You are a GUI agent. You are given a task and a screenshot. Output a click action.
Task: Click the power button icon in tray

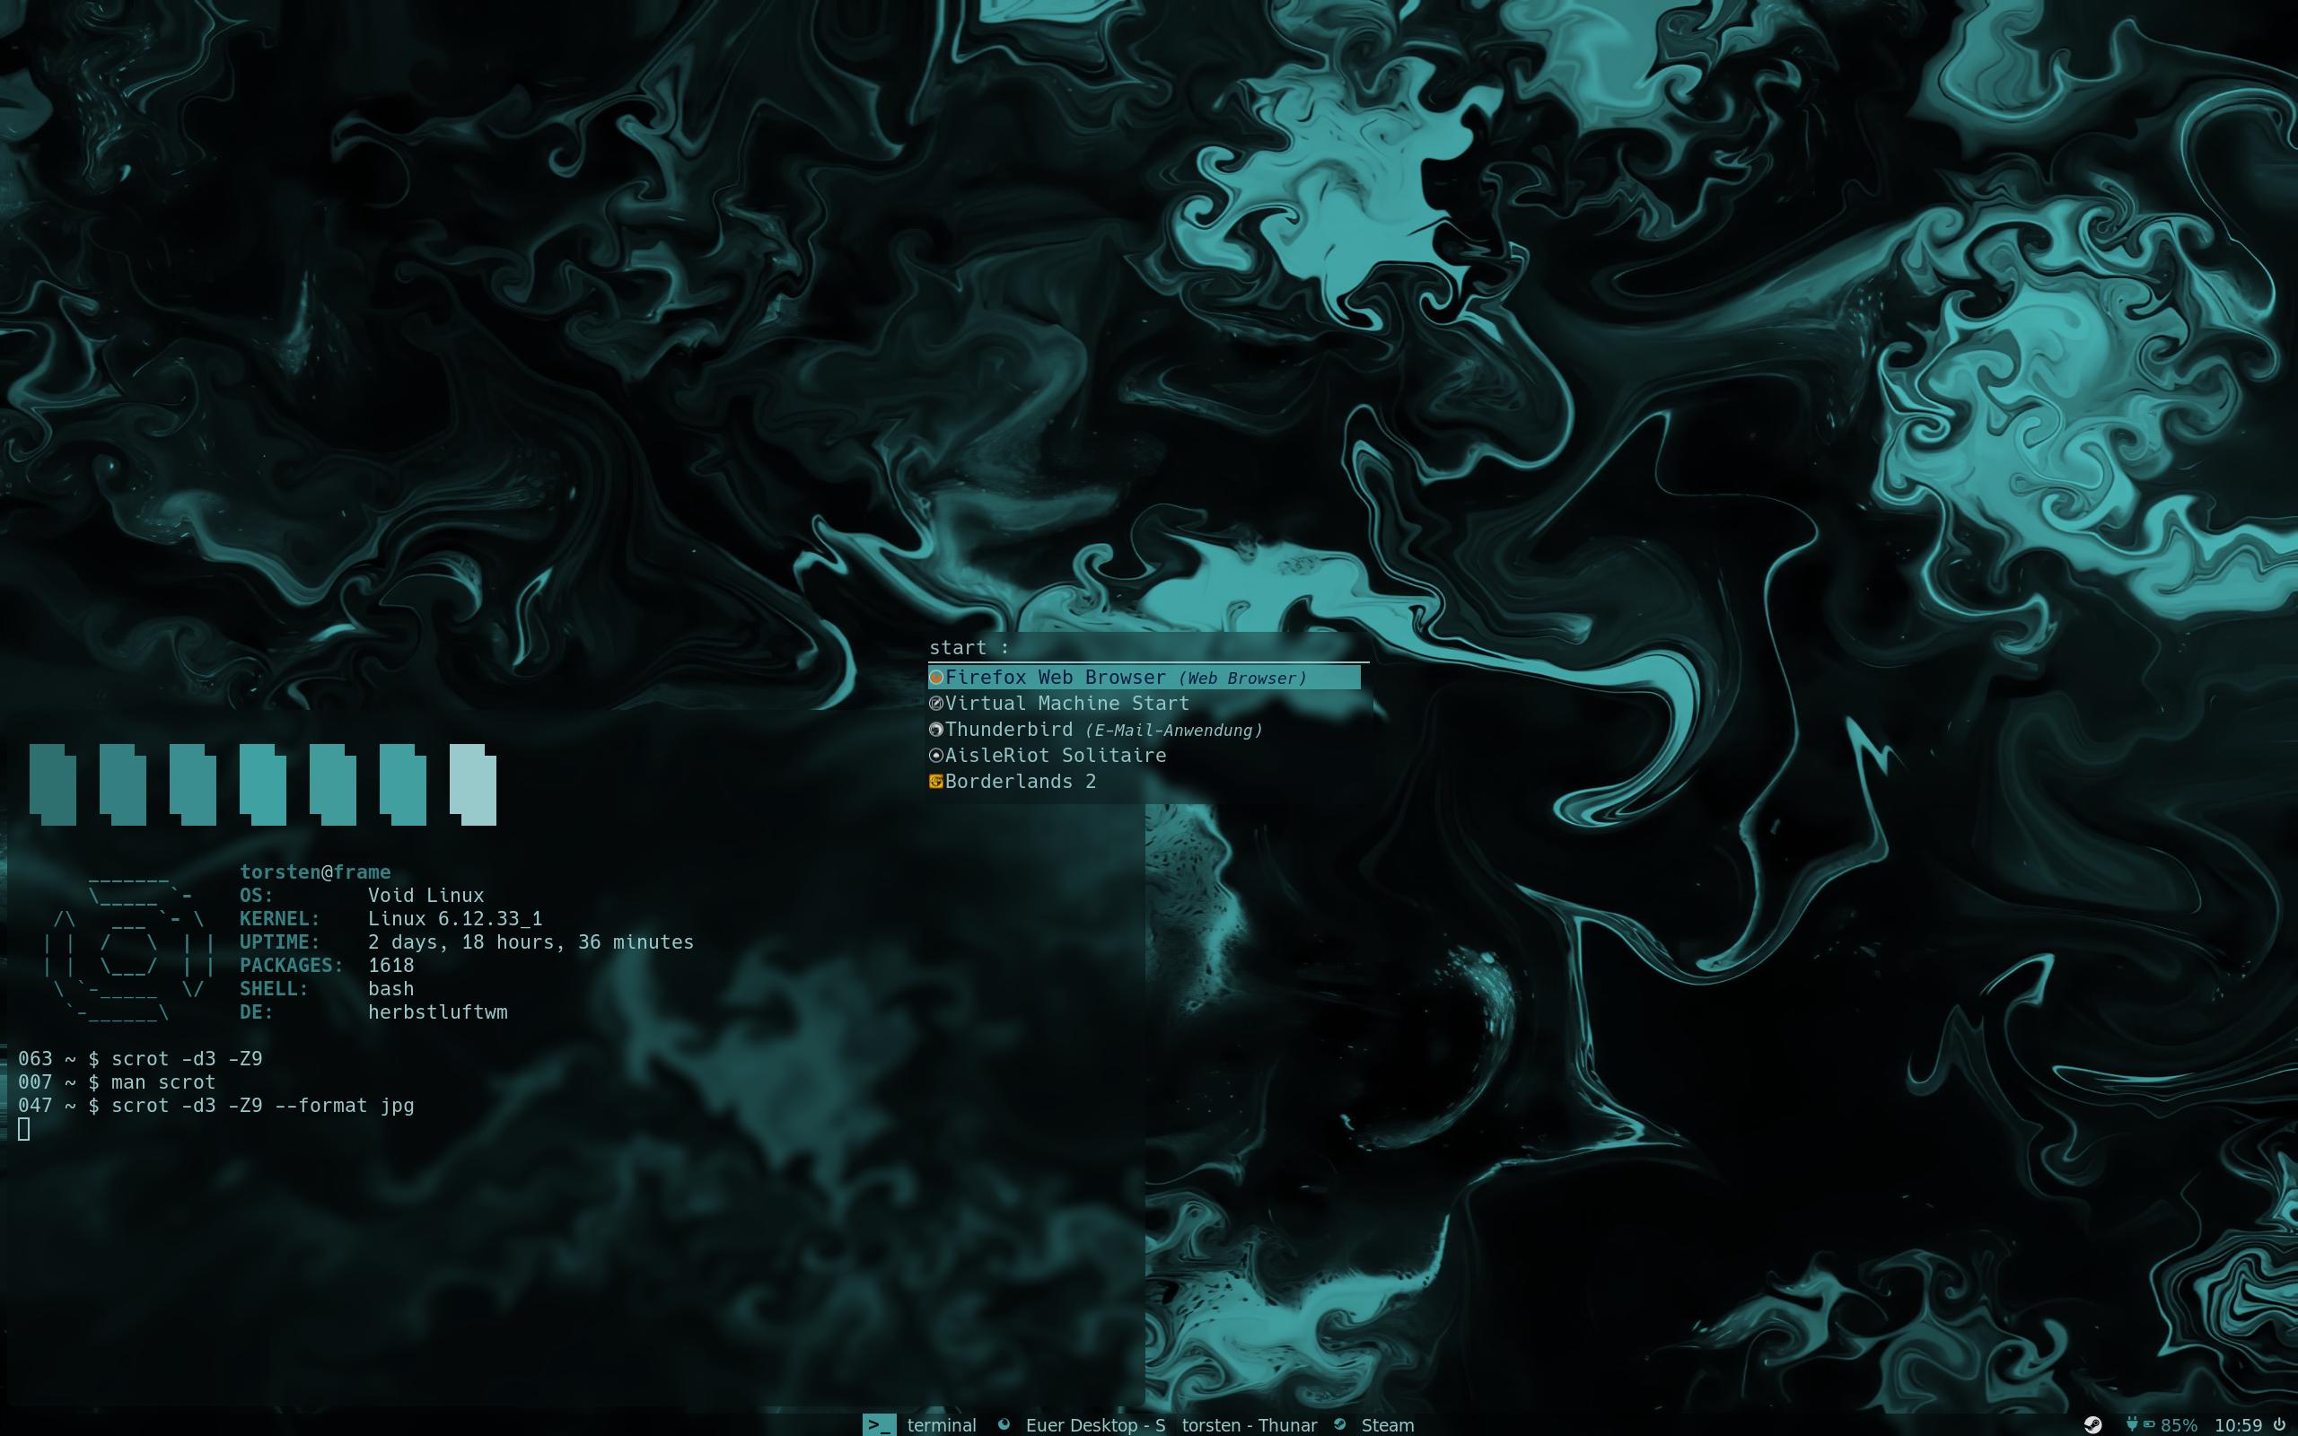2279,1424
